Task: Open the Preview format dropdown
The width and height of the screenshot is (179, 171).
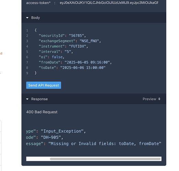Action: click(x=151, y=99)
